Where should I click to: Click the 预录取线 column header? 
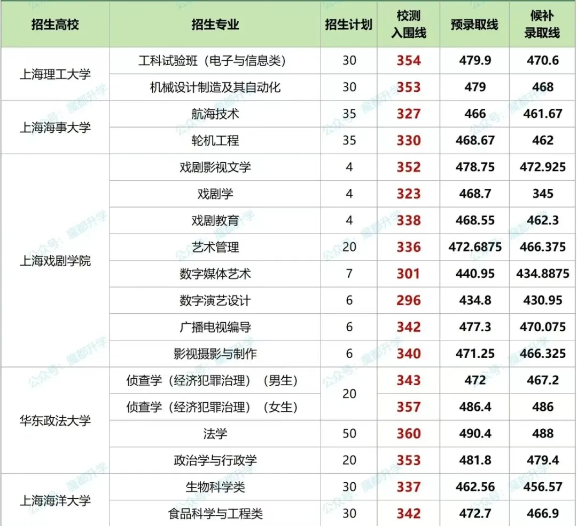click(x=475, y=25)
